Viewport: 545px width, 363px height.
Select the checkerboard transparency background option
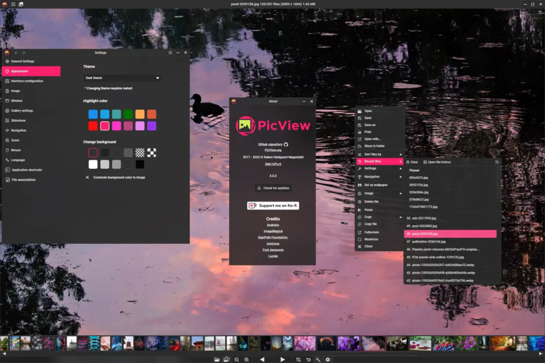[140, 153]
